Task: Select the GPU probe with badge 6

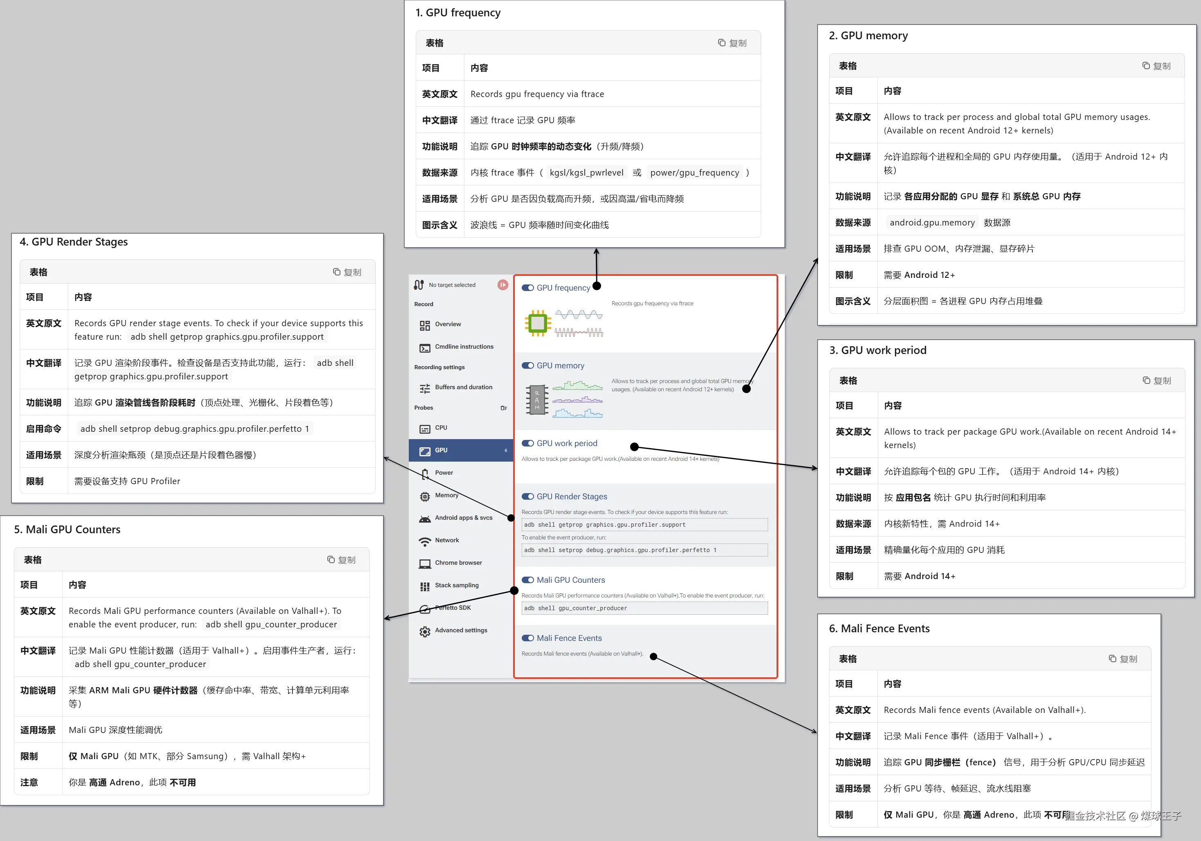Action: [460, 450]
